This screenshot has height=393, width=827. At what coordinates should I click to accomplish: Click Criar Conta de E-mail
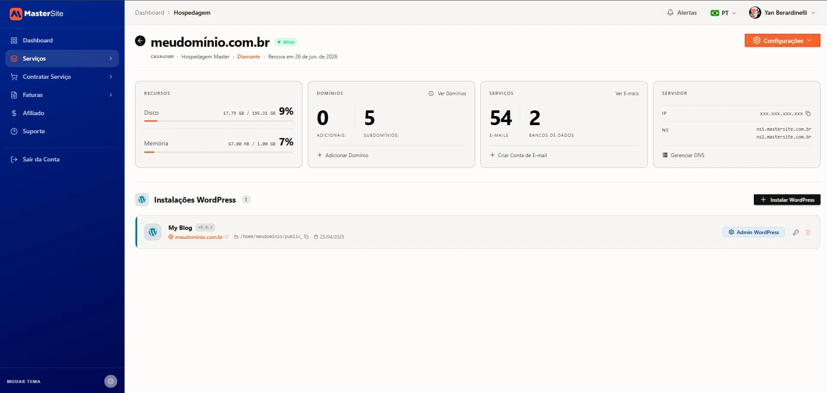[x=518, y=155]
